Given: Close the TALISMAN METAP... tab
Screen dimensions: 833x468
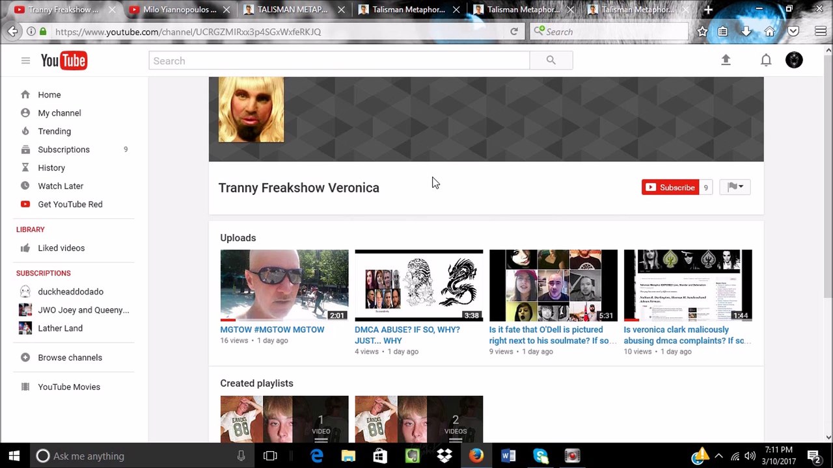Looking at the screenshot, I should click(x=341, y=10).
